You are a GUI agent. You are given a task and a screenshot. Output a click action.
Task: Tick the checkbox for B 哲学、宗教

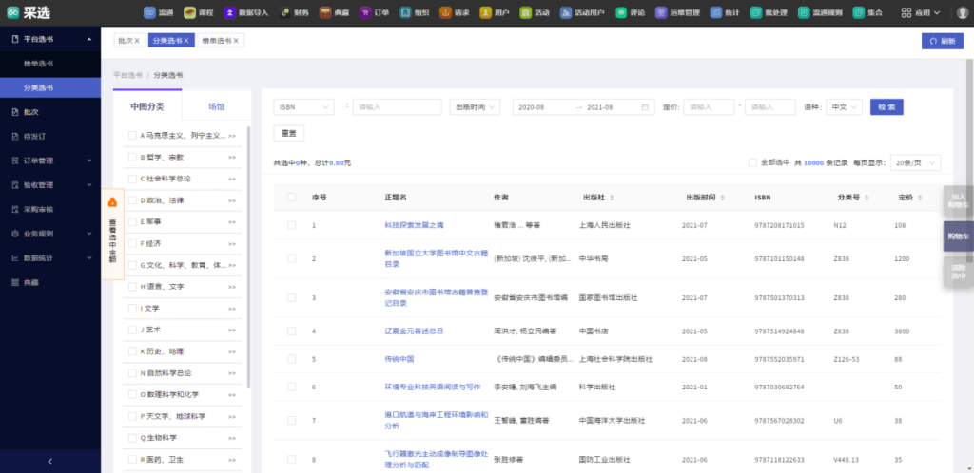pos(133,157)
